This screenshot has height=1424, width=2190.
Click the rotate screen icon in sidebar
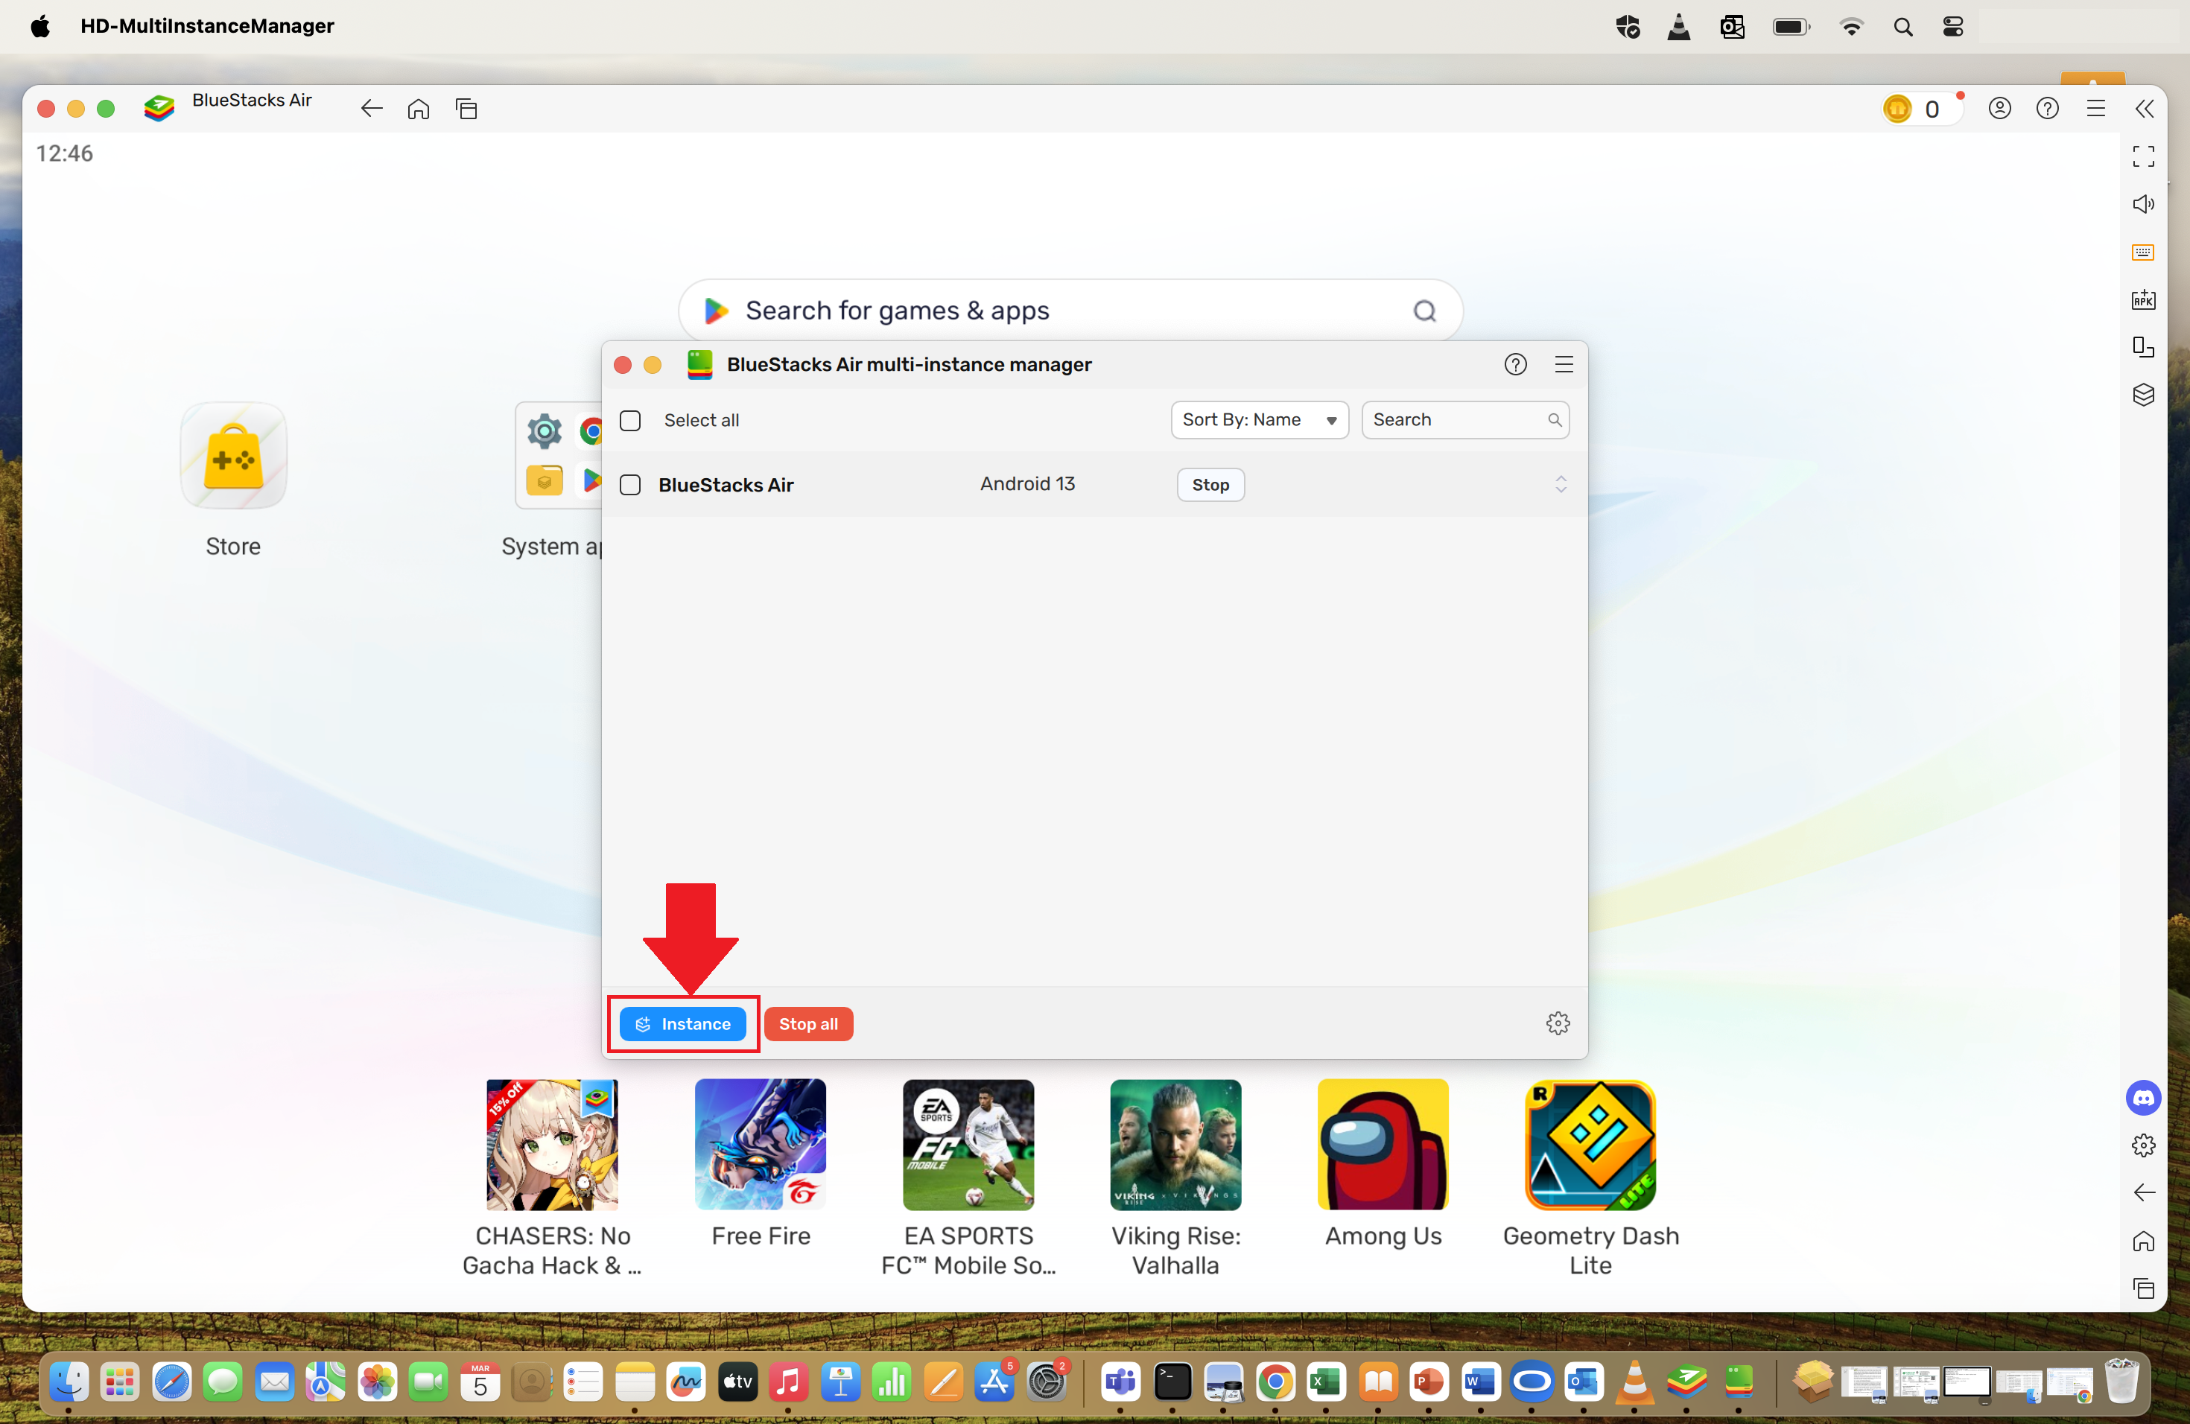2144,348
